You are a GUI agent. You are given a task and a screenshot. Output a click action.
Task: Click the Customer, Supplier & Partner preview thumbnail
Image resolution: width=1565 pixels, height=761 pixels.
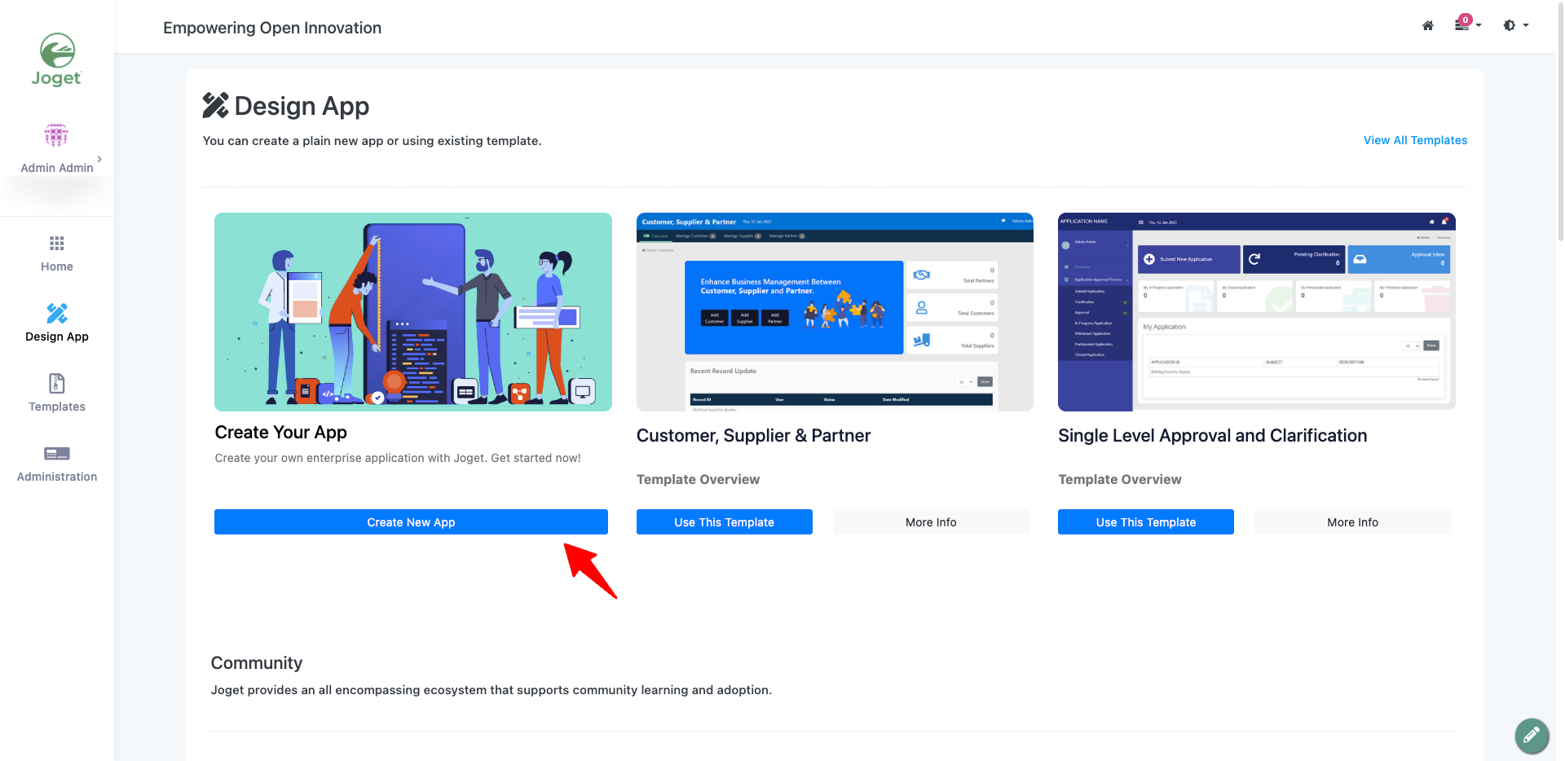point(835,312)
